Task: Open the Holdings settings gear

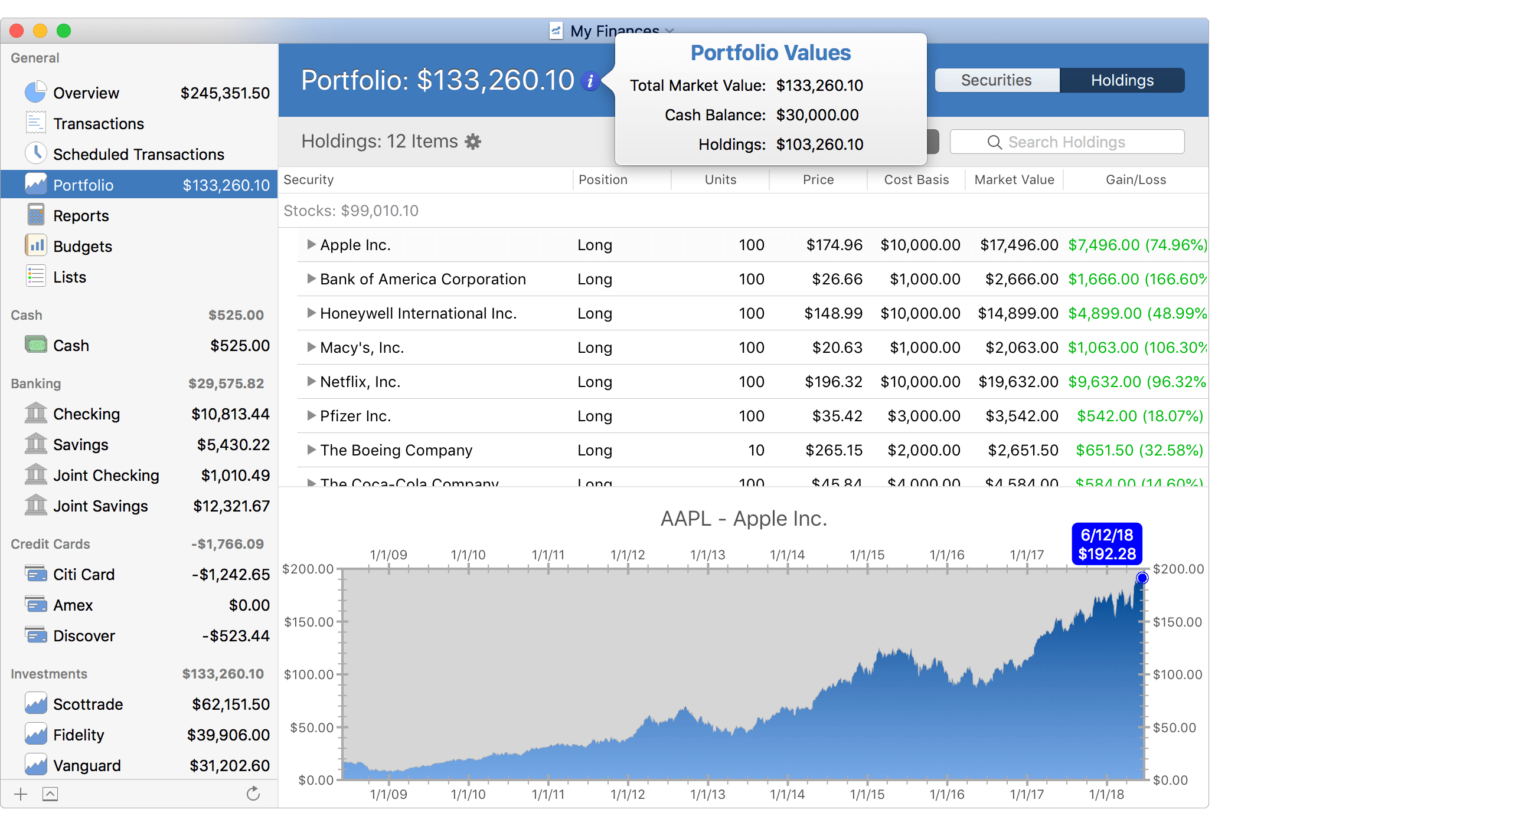Action: click(x=472, y=142)
